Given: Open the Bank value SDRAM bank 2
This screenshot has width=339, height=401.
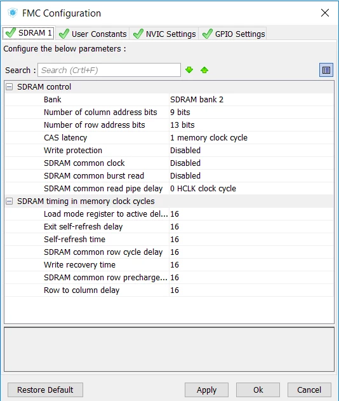Looking at the screenshot, I should [251, 100].
